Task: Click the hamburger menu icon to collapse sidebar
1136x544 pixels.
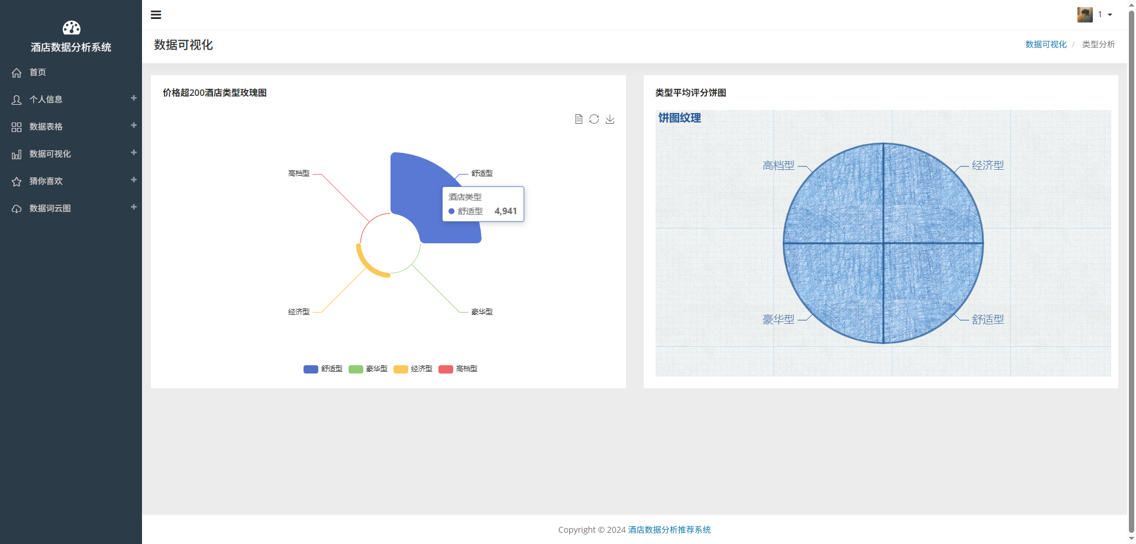Action: 156,15
